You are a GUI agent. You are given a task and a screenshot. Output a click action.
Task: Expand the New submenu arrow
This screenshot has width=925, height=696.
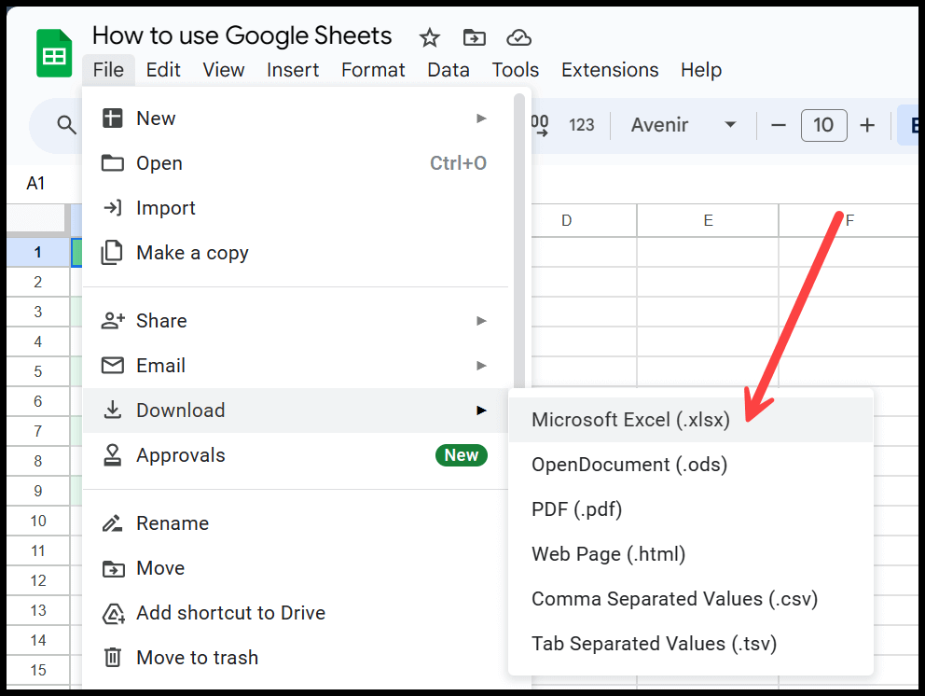tap(481, 118)
